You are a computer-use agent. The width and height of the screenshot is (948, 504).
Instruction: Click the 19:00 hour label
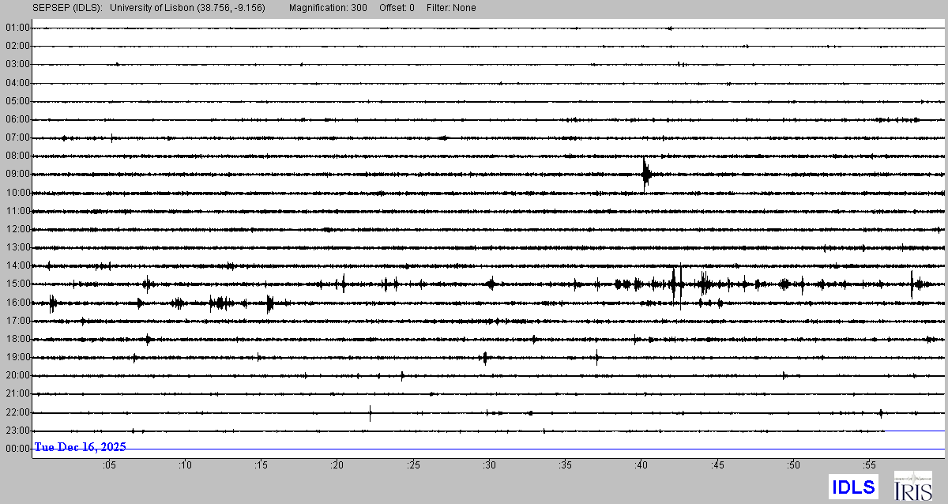tap(17, 357)
